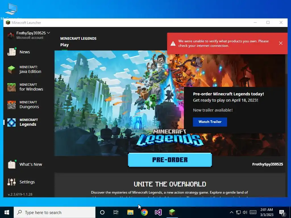291x218 pixels.
Task: Click the Watch Trailer button
Action: click(x=210, y=122)
